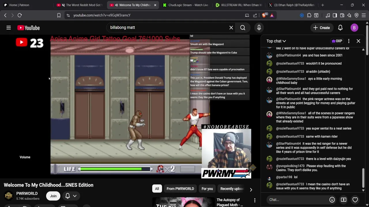Click the Join membership button
Screen dimensions: 369x207
pyautogui.click(x=53, y=196)
